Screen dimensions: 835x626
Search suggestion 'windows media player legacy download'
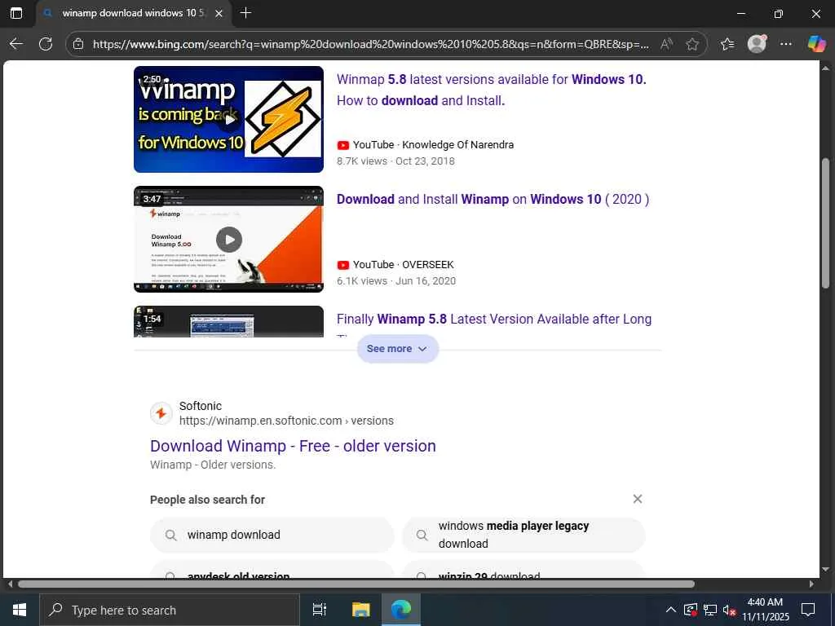pyautogui.click(x=524, y=535)
